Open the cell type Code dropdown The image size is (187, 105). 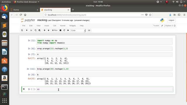coord(78,30)
